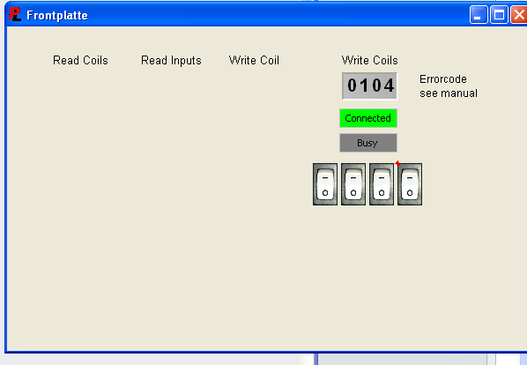
Task: Click the background window scrollbar below Frontplatte
Action: tap(492, 359)
